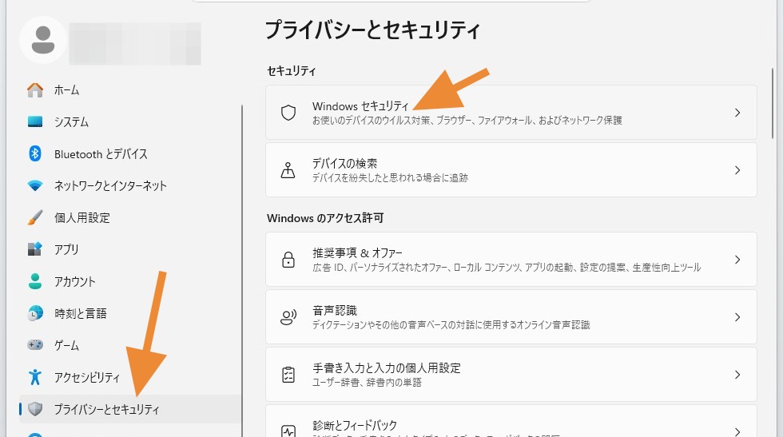Expand the 推奨事項 & オファー chevron
The width and height of the screenshot is (783, 437).
(x=737, y=260)
